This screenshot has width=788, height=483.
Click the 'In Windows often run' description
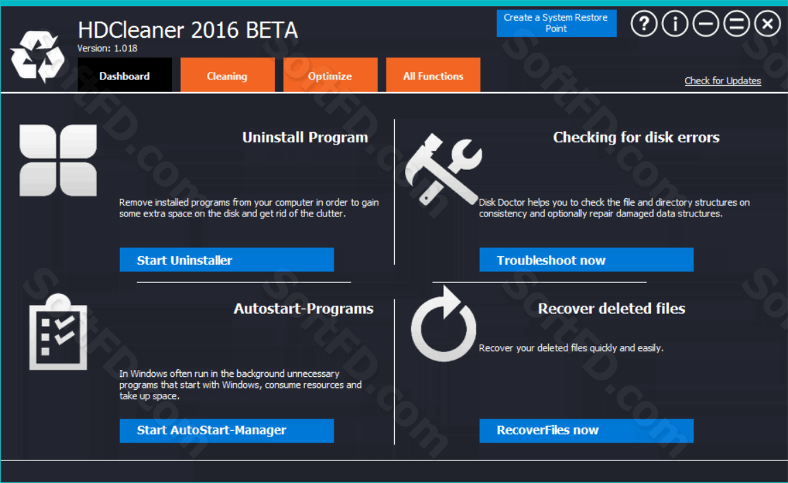pos(241,385)
